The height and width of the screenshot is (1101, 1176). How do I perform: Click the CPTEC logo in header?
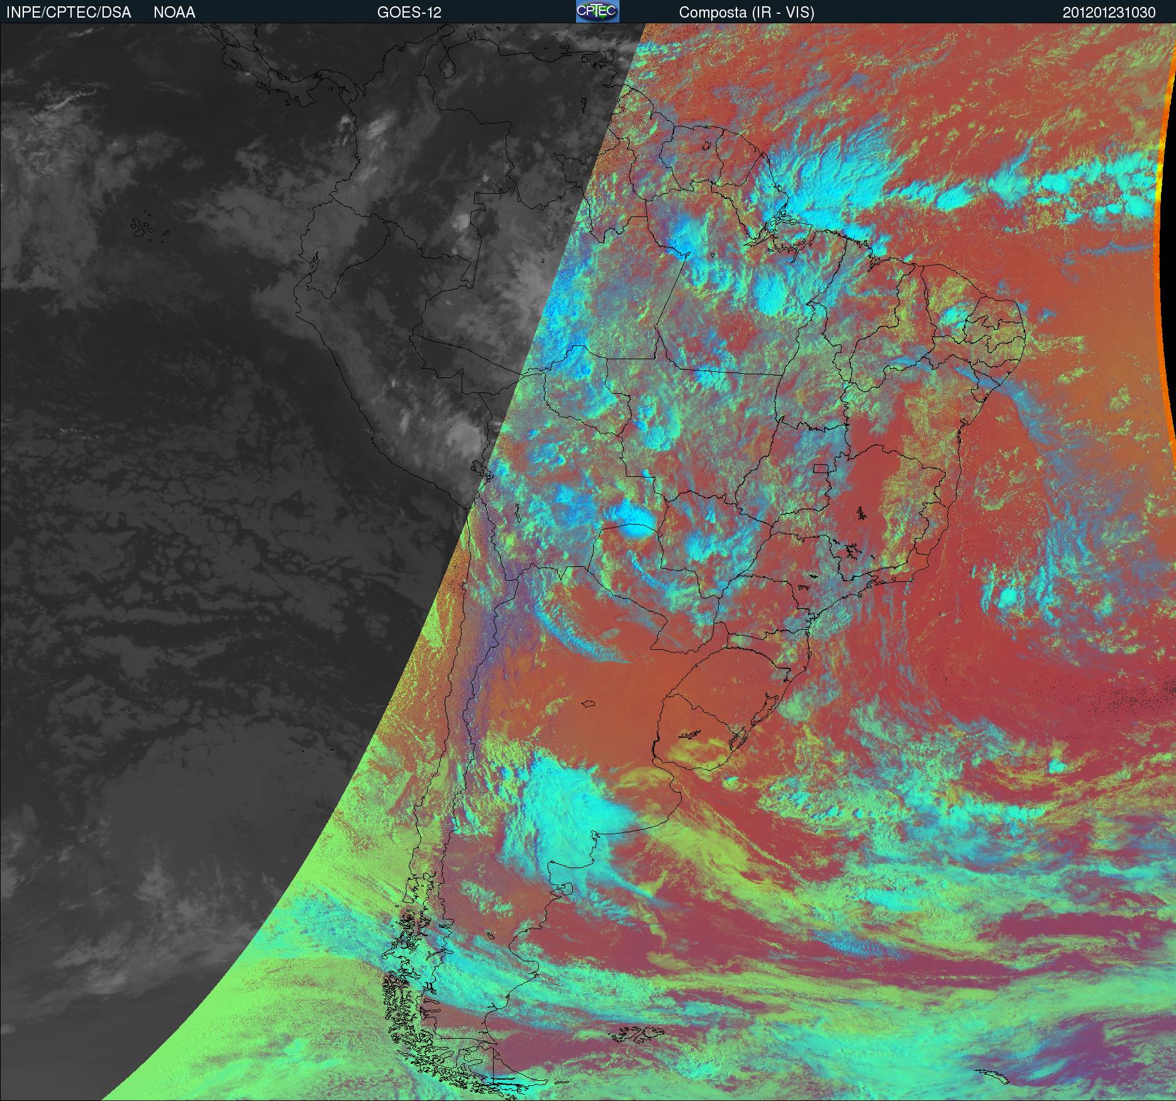(x=597, y=11)
